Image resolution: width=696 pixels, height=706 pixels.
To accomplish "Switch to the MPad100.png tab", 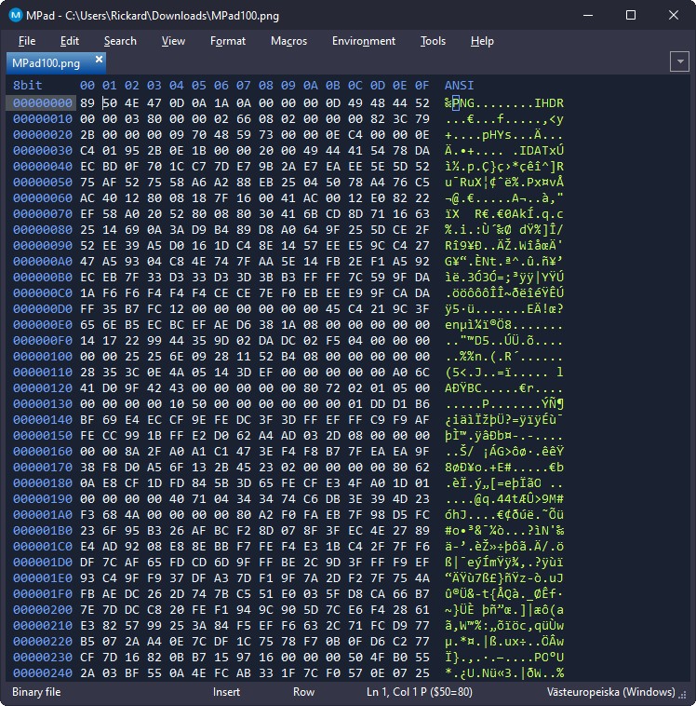I will point(46,63).
